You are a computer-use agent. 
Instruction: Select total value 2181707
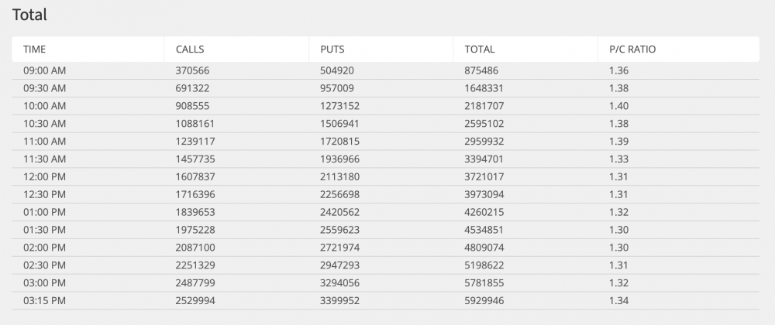point(484,106)
